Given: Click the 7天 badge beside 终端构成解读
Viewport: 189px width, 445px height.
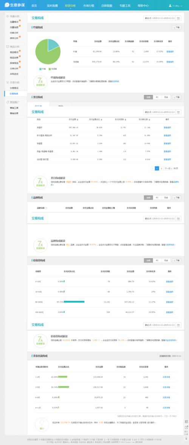Looking at the screenshot, I should 40,82.
